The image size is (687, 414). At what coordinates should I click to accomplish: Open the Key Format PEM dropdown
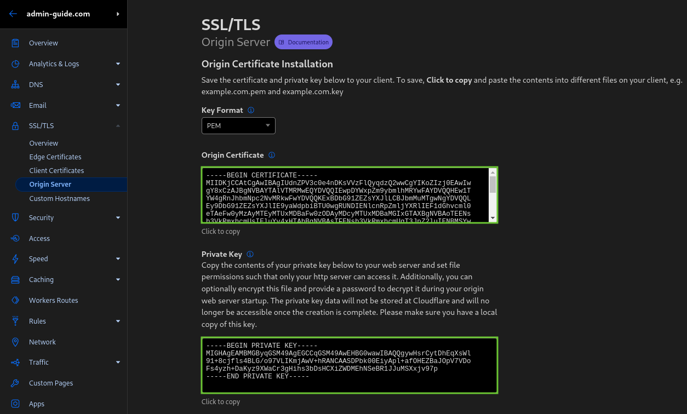(238, 125)
